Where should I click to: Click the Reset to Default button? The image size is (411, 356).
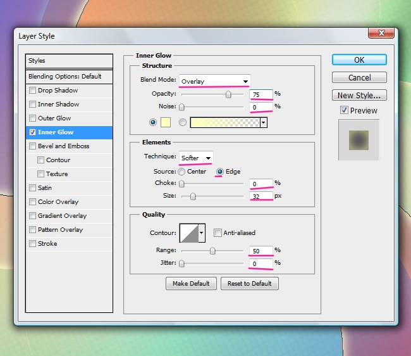point(249,283)
